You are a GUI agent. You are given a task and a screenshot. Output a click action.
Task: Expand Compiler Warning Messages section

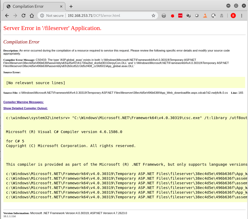(x=24, y=102)
